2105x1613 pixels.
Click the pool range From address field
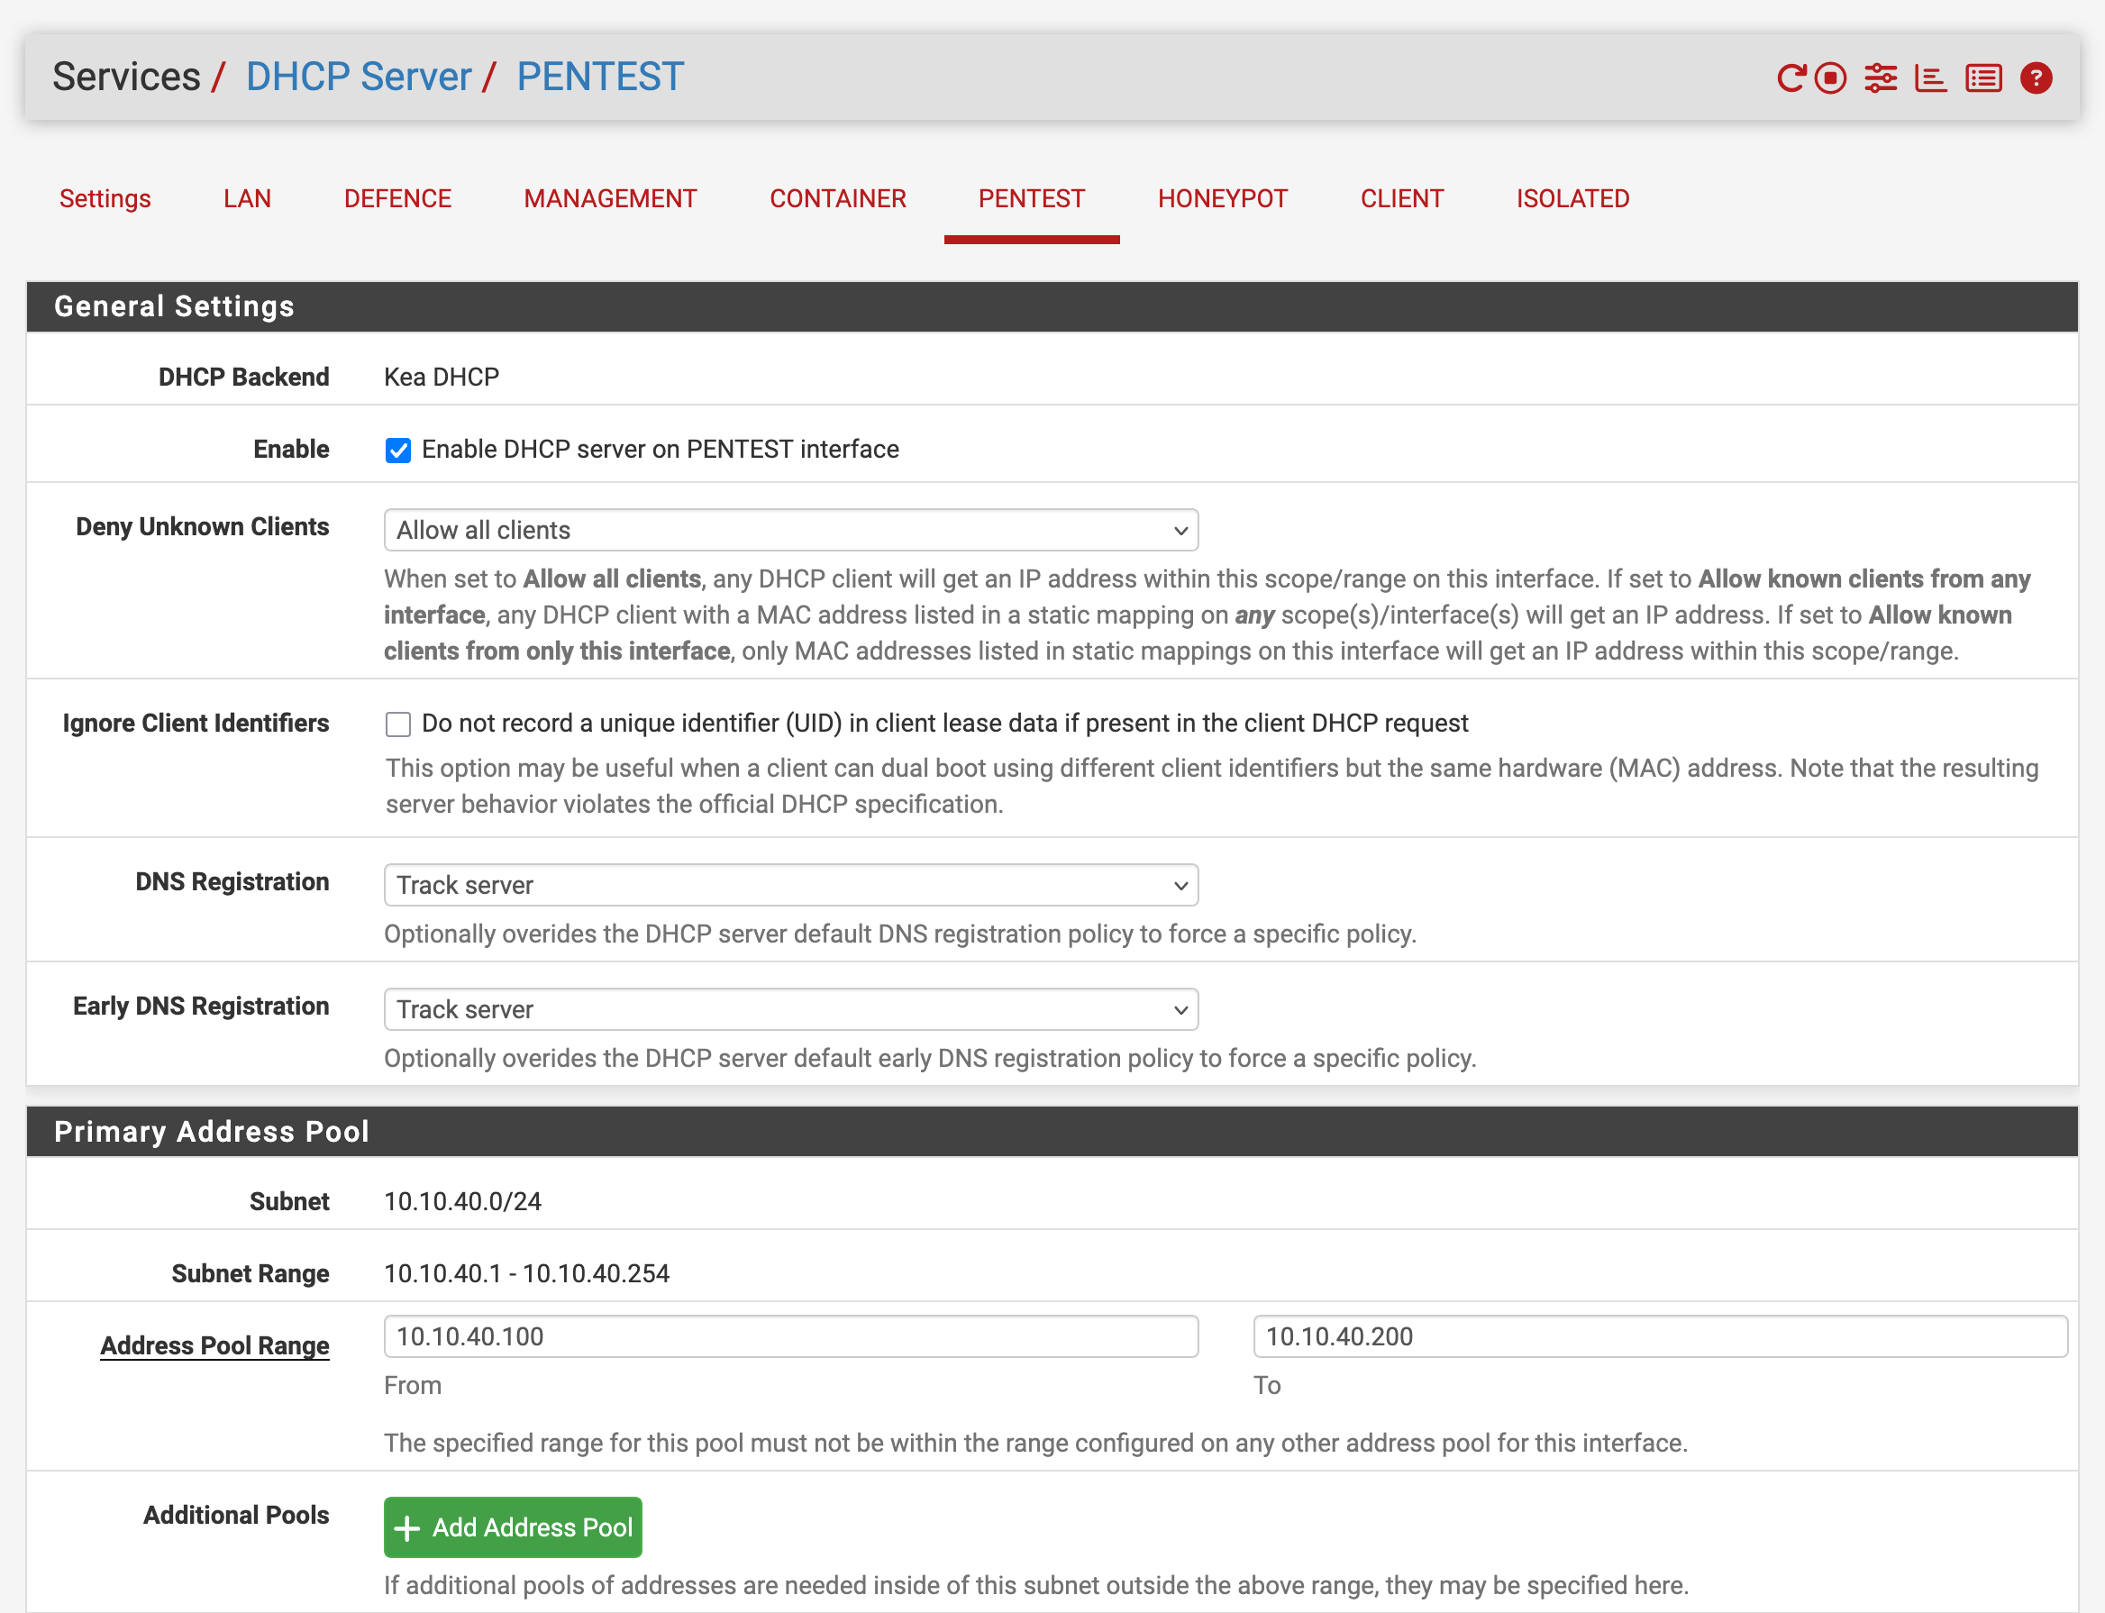(x=791, y=1336)
